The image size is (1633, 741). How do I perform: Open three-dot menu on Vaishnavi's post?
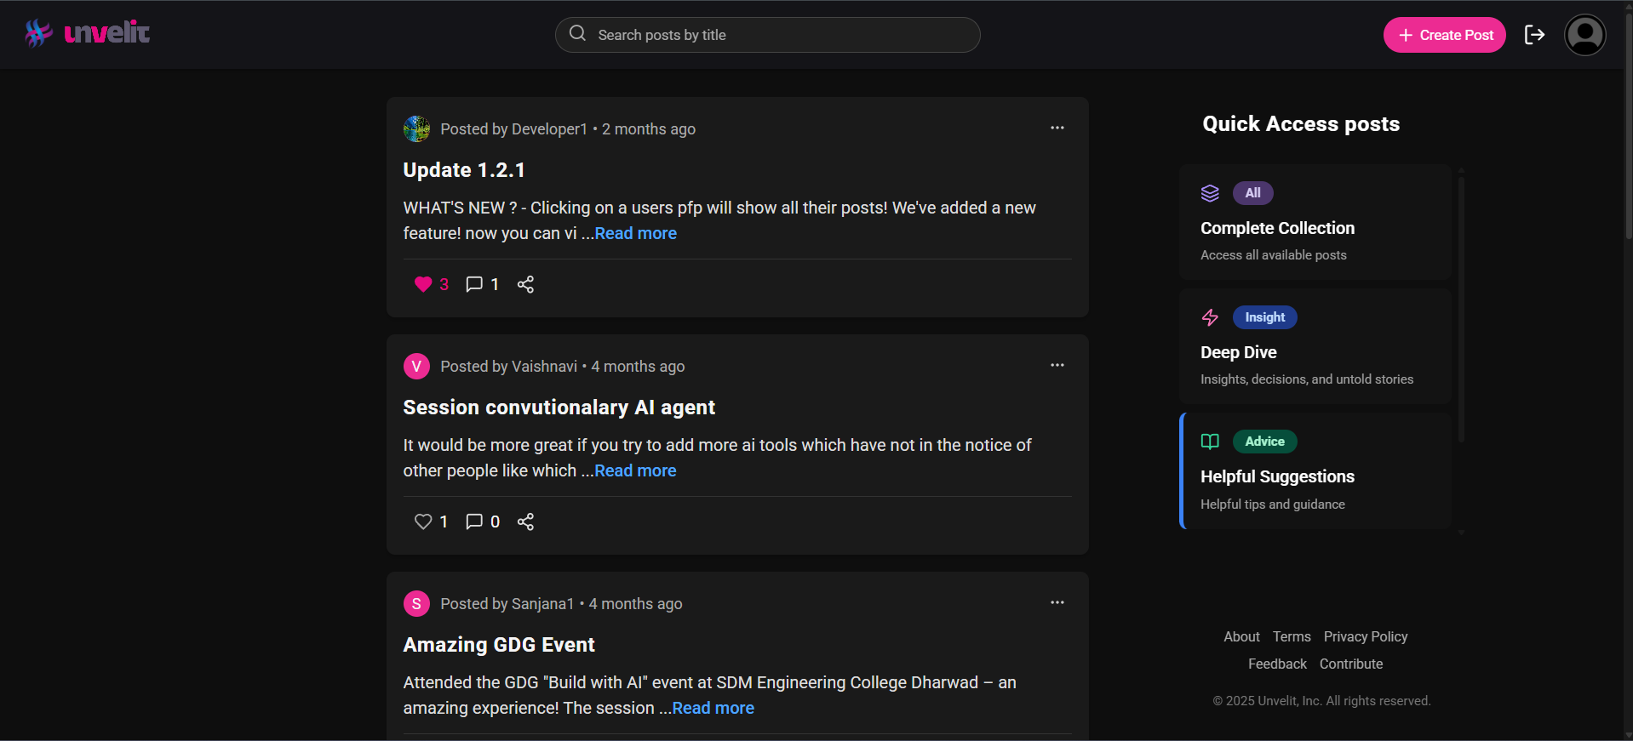click(x=1057, y=365)
